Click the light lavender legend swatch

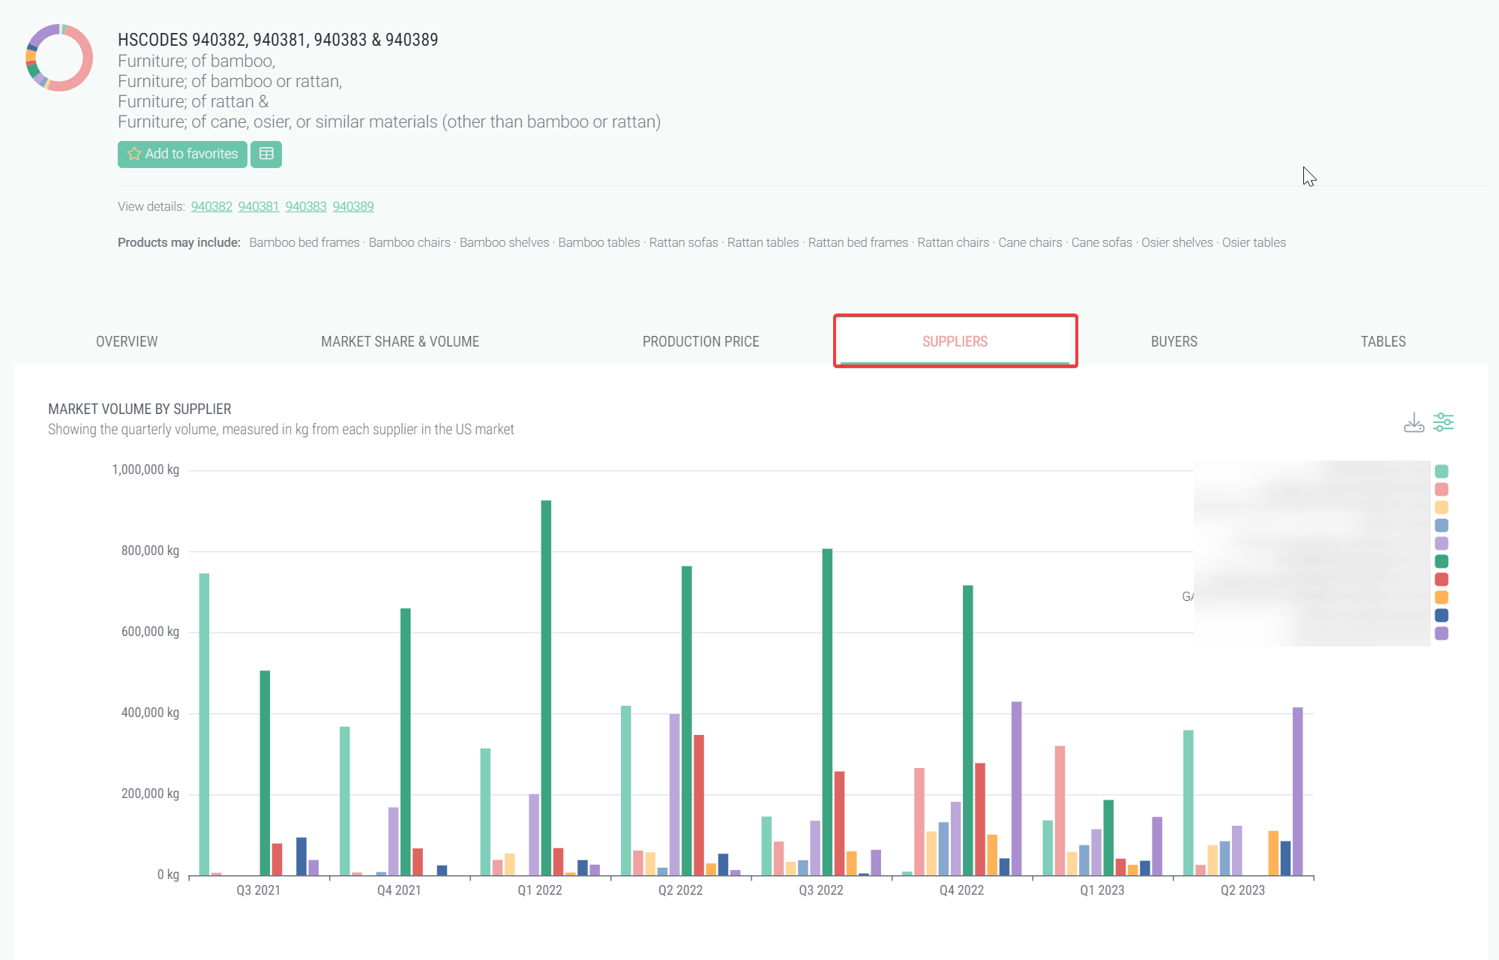point(1441,543)
